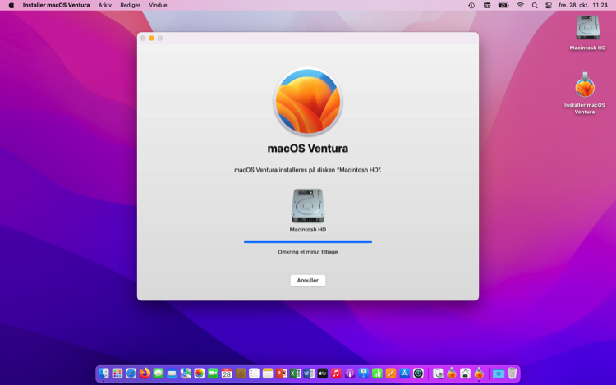The width and height of the screenshot is (616, 385).
Task: Open the Trash in the Dock
Action: [513, 374]
